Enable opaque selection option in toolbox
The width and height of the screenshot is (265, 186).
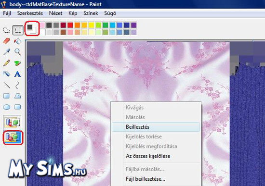pos(13,122)
